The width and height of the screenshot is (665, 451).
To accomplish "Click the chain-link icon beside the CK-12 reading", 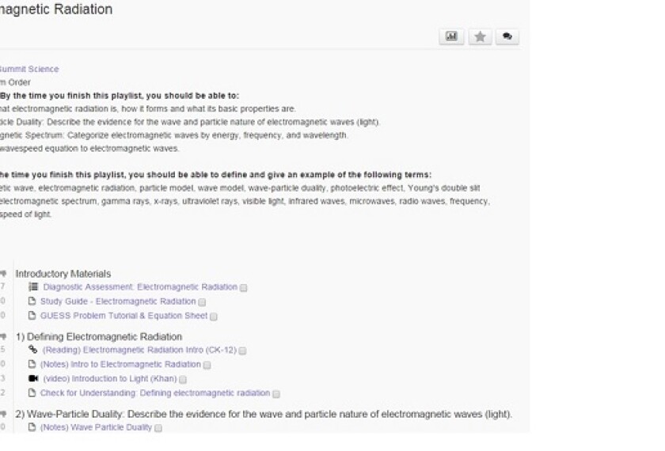I will pos(32,350).
